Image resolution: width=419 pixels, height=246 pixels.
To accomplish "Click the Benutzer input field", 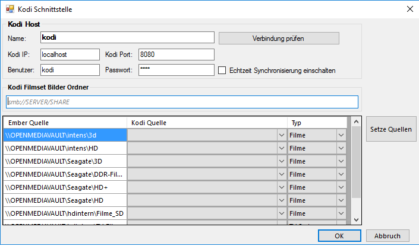I will 70,70.
